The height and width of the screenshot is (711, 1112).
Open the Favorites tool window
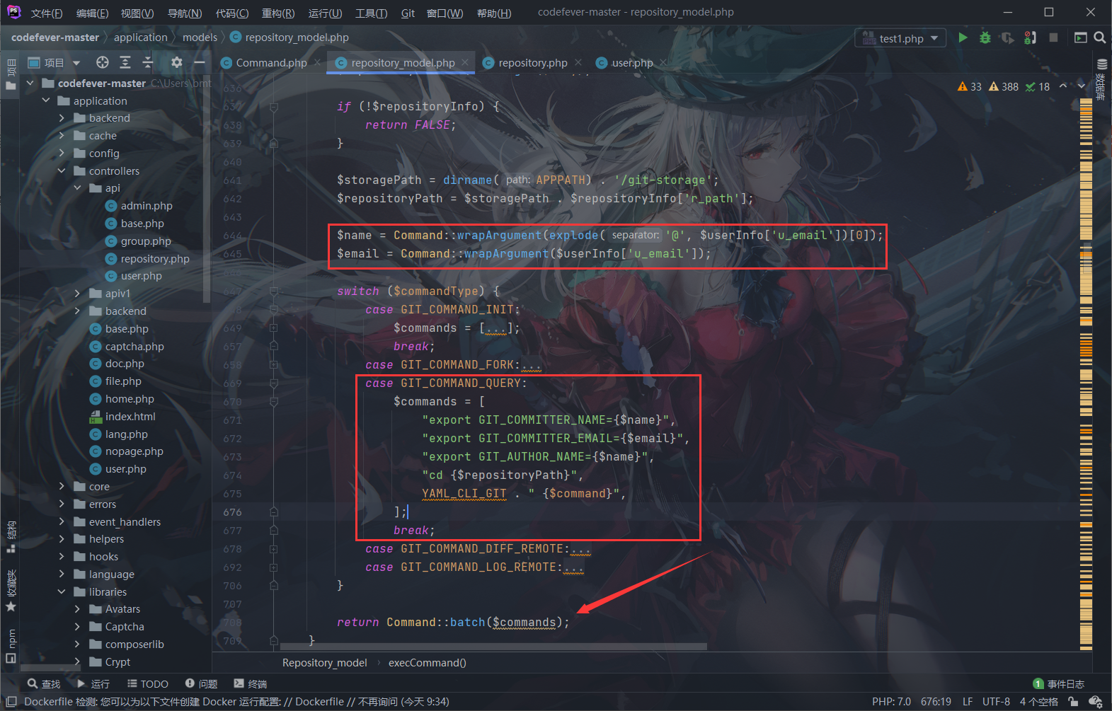11,591
